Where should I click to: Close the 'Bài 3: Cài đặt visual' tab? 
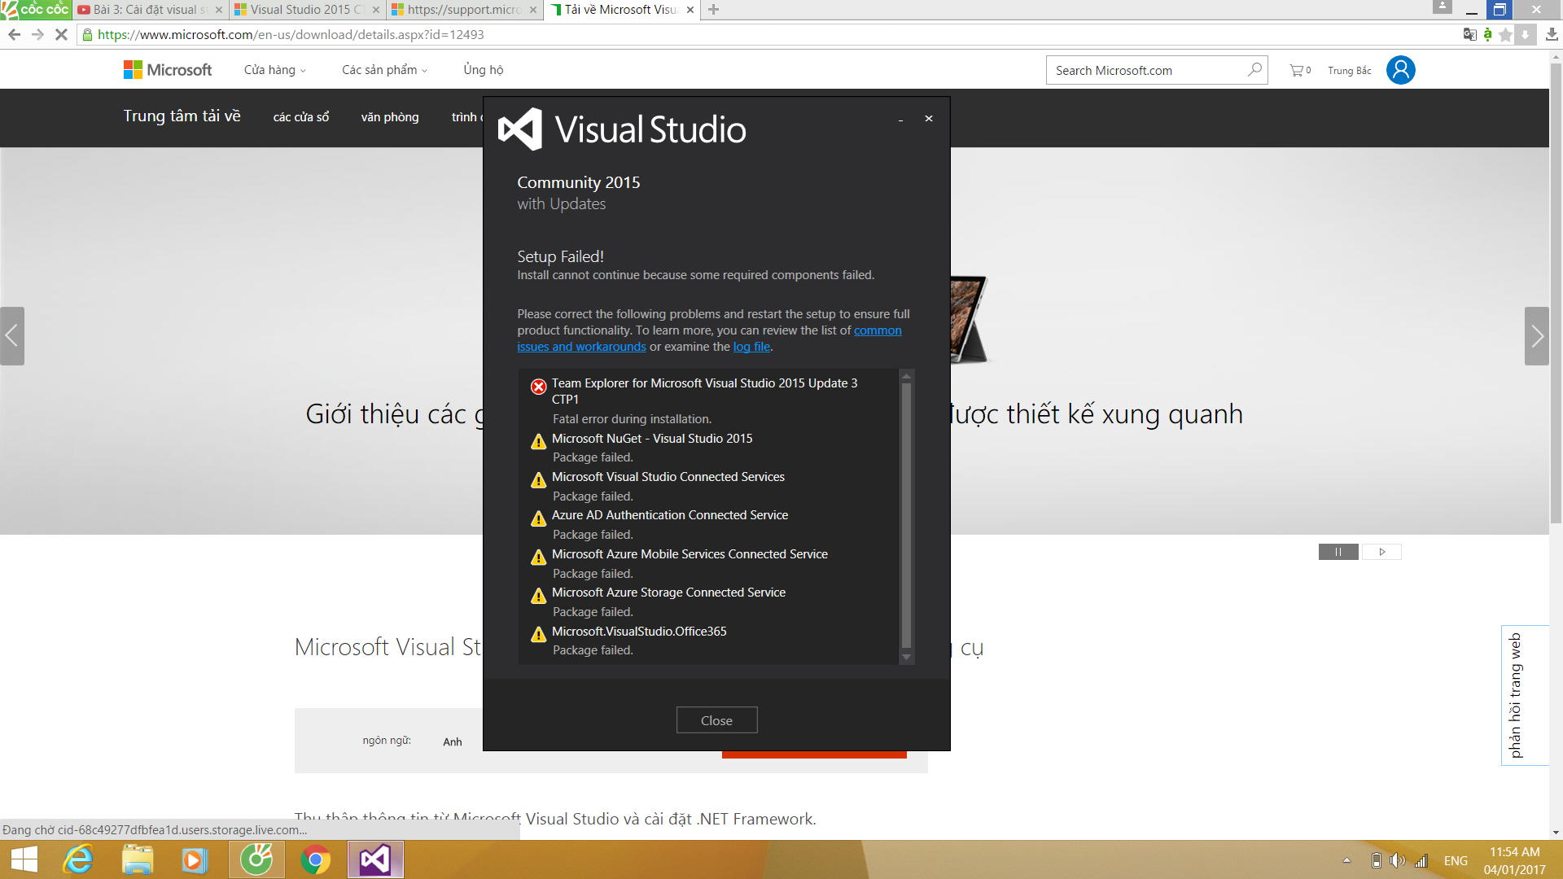[218, 10]
